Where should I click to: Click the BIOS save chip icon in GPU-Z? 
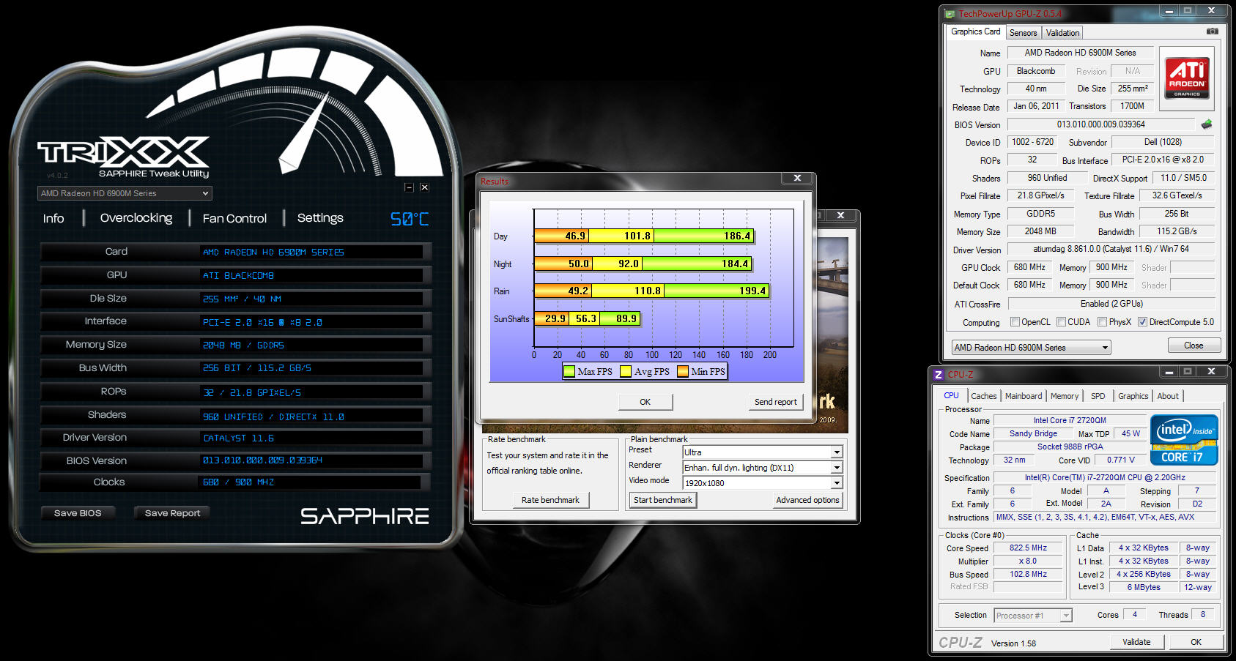[x=1207, y=124]
